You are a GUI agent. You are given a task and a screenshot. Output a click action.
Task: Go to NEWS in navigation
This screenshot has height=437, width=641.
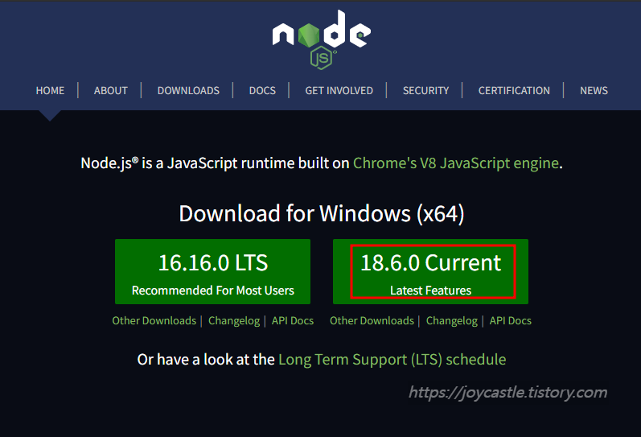point(594,90)
